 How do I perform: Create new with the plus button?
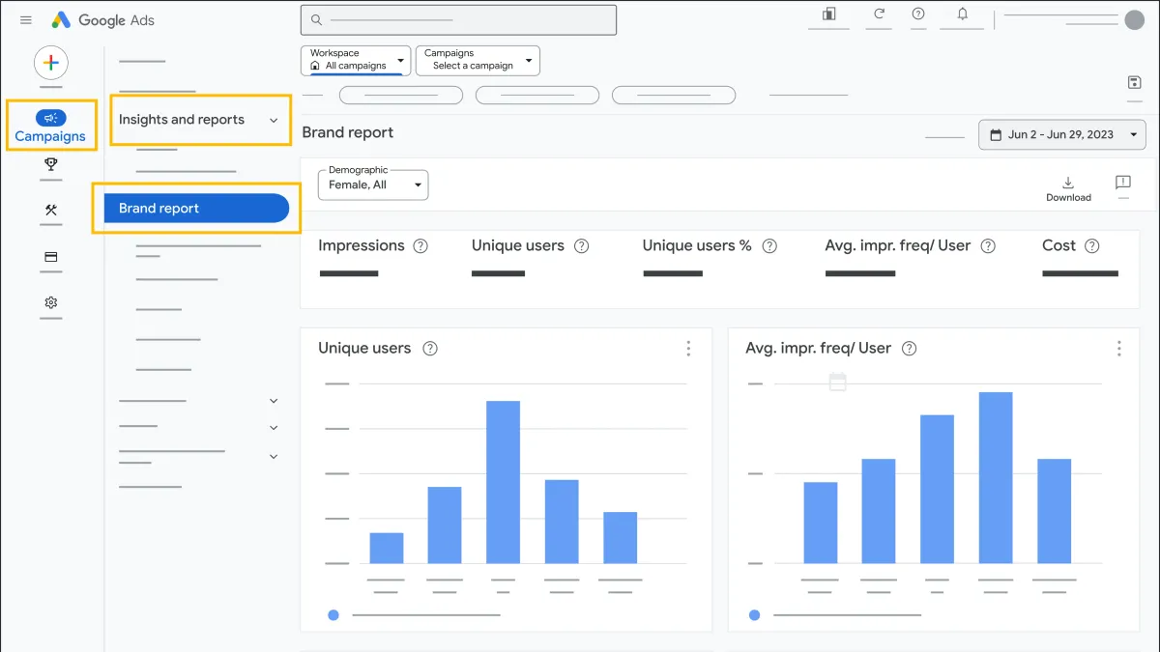click(50, 63)
